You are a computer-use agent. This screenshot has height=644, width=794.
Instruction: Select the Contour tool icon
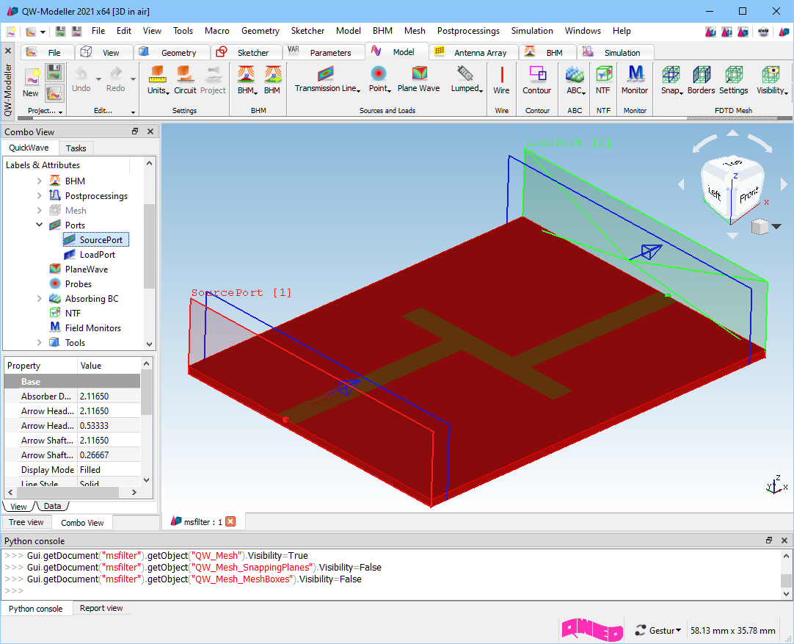point(537,74)
